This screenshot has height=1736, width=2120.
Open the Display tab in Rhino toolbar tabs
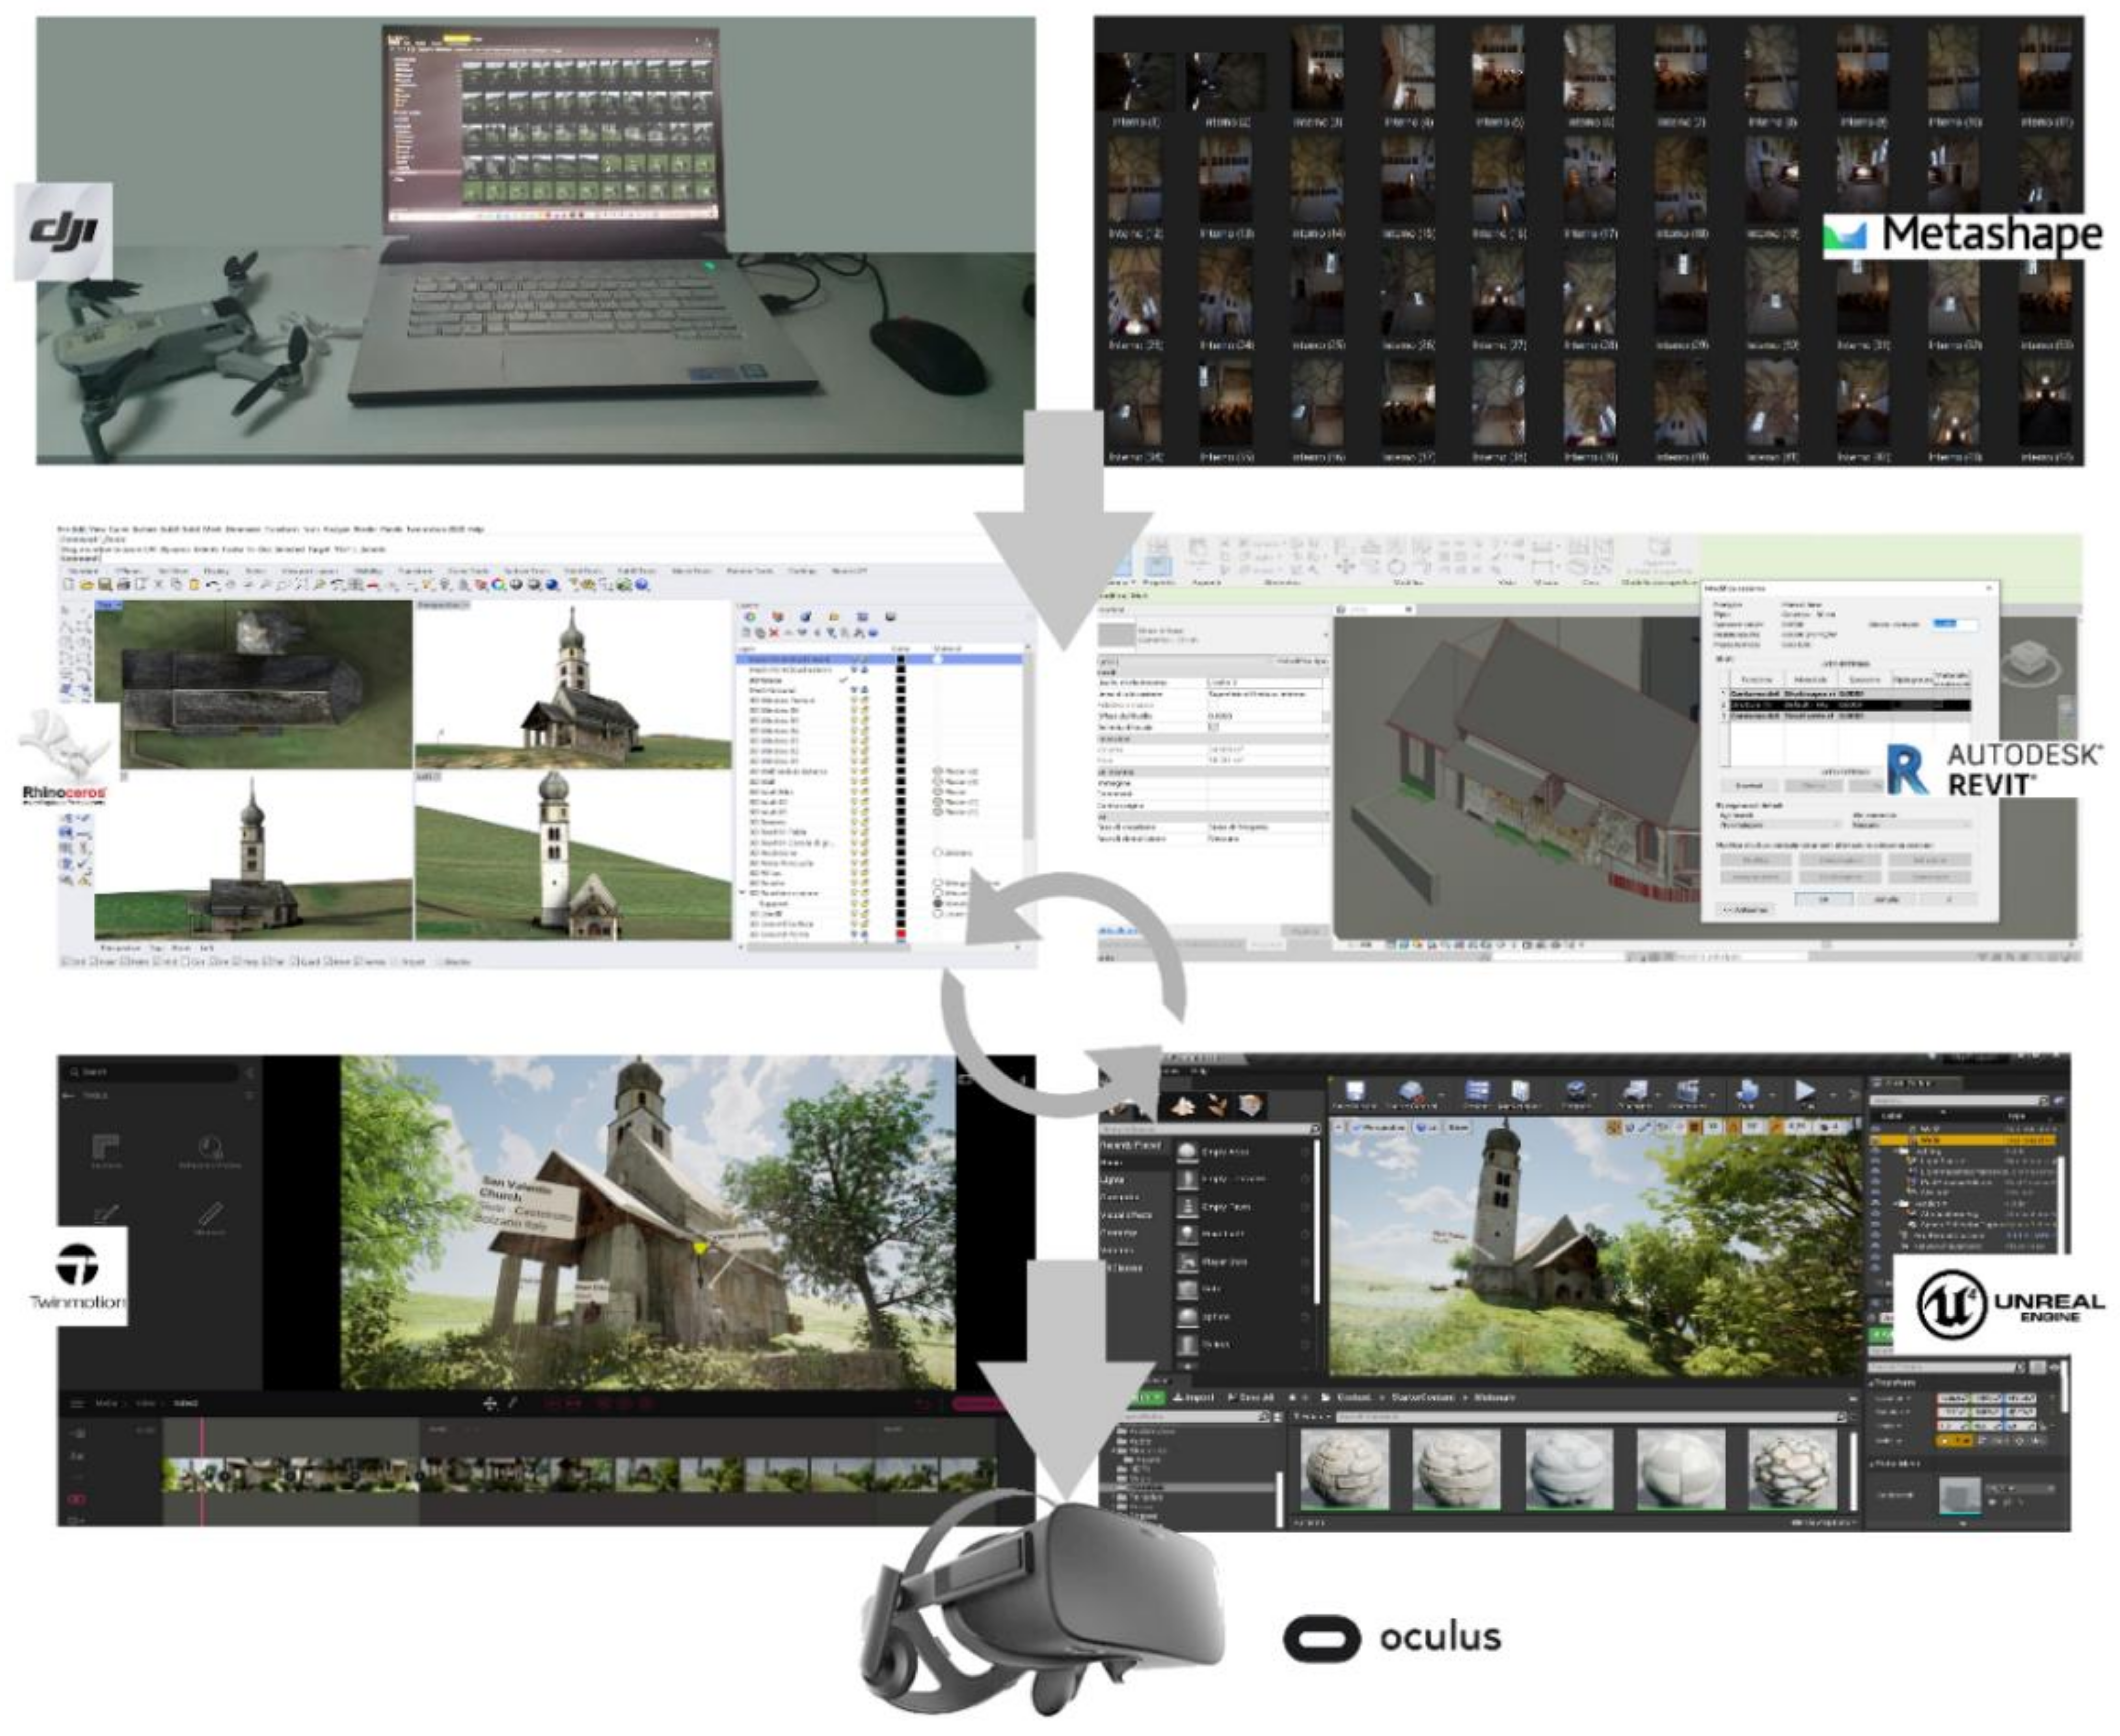pos(216,571)
